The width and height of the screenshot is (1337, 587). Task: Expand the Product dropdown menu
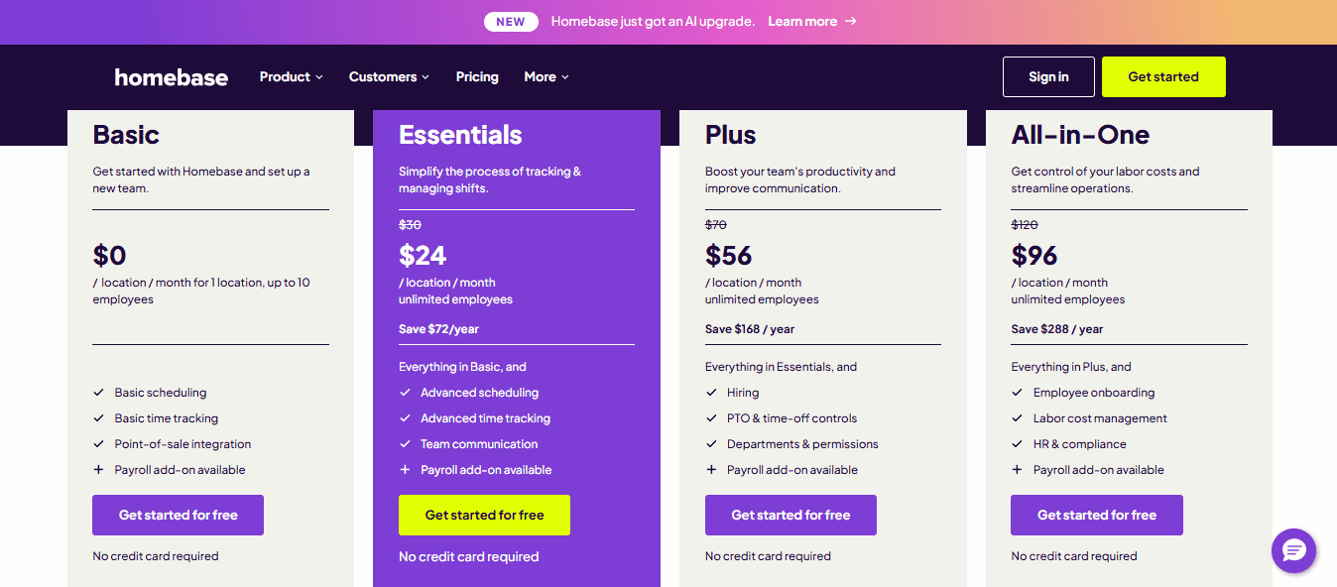[x=292, y=76]
